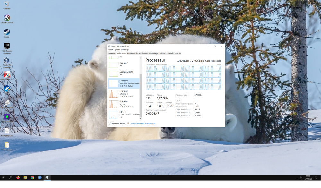Switch to the Processus tab

click(x=112, y=53)
